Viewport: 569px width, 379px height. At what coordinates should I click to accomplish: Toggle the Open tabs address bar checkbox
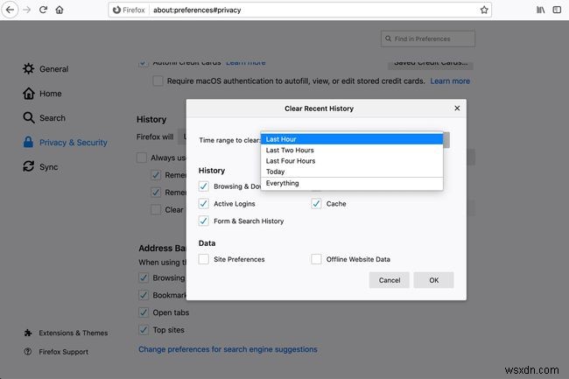click(x=144, y=312)
